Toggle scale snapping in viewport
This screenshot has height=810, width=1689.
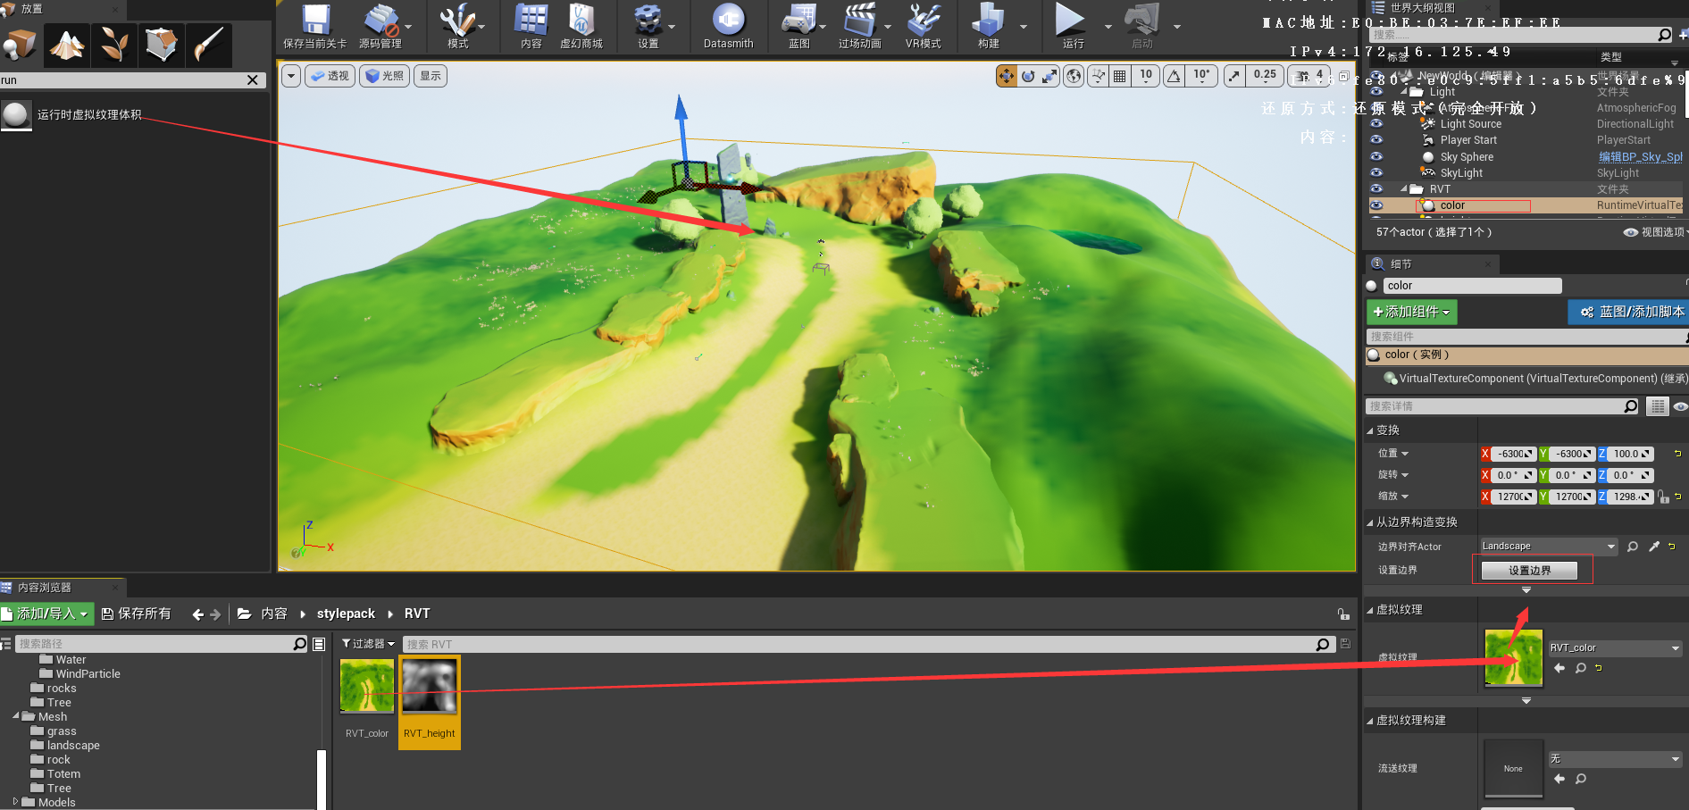1233,76
